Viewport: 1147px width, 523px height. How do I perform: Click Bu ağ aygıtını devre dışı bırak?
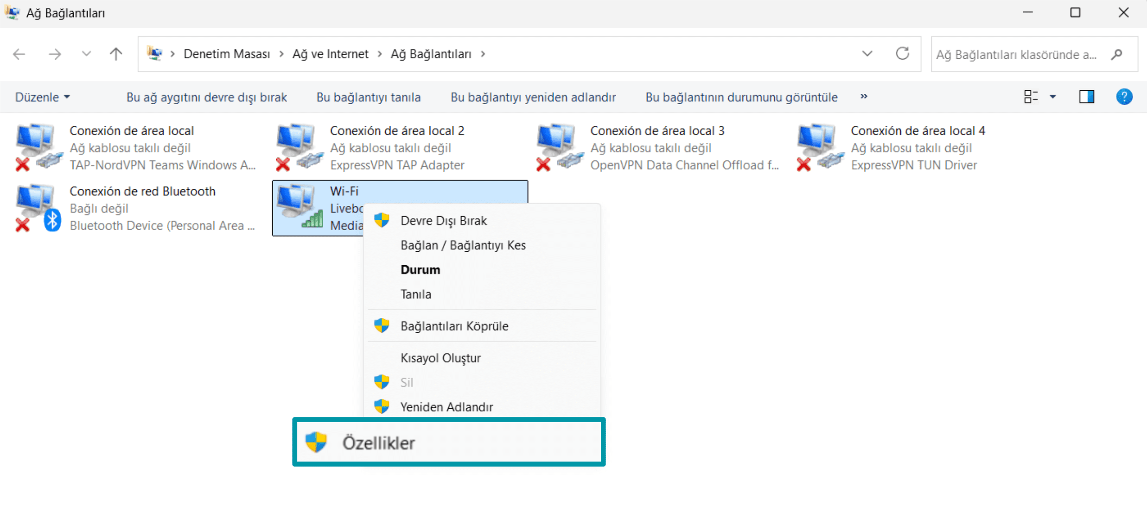[206, 97]
